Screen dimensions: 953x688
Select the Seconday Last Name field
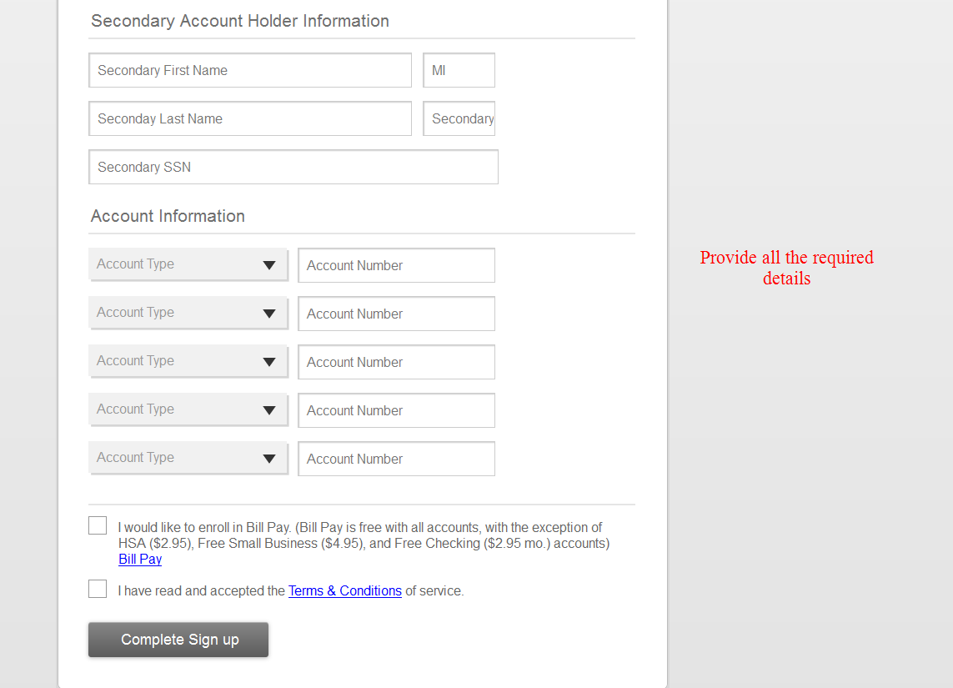250,118
